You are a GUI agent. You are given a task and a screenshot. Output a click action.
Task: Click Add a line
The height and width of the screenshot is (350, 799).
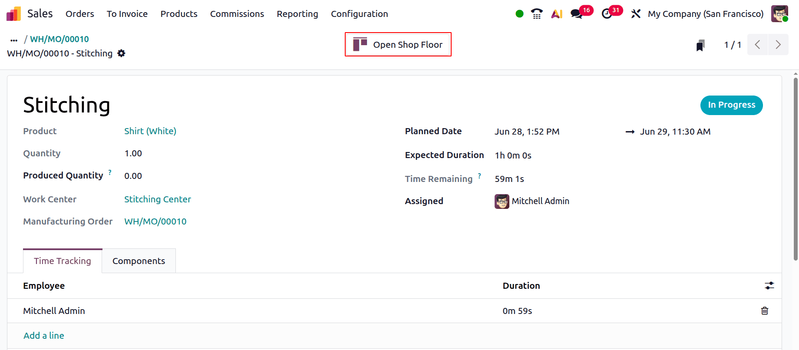[x=44, y=336]
